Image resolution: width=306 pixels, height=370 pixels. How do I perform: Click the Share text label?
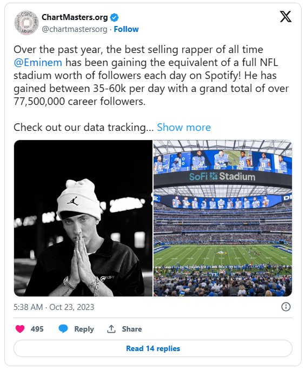(132, 329)
